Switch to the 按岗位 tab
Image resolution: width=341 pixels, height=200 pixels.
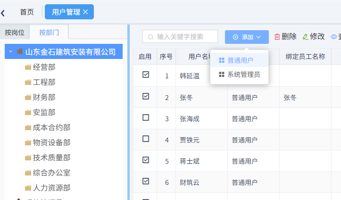click(x=15, y=33)
